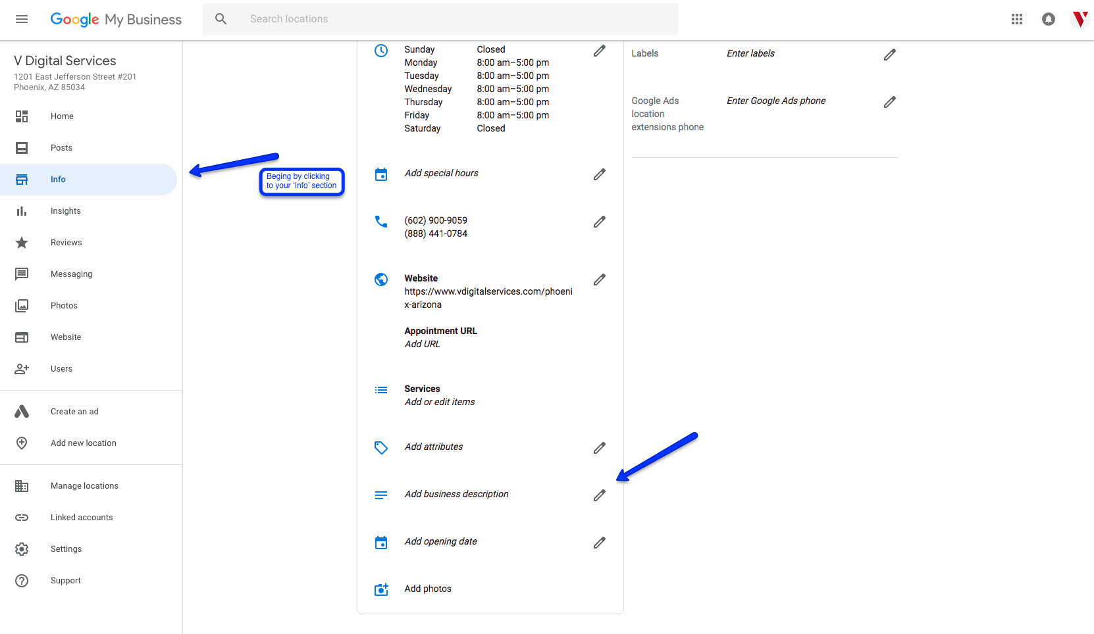Click the Google My Business logo
The image size is (1094, 634).
[116, 19]
